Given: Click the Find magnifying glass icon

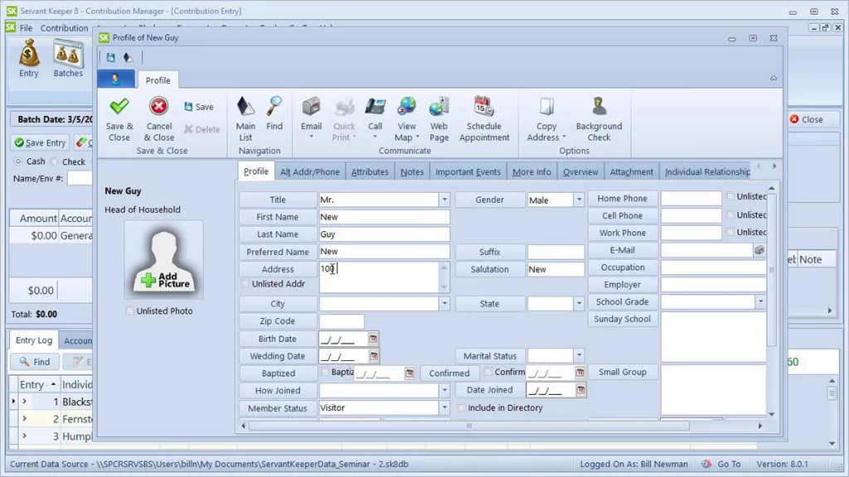Looking at the screenshot, I should click(x=274, y=107).
